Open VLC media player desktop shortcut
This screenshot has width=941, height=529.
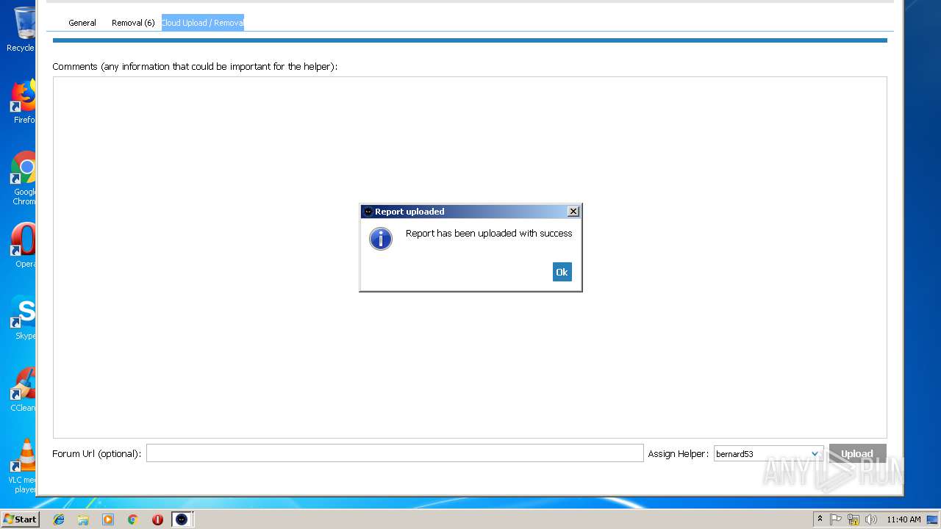(x=23, y=466)
